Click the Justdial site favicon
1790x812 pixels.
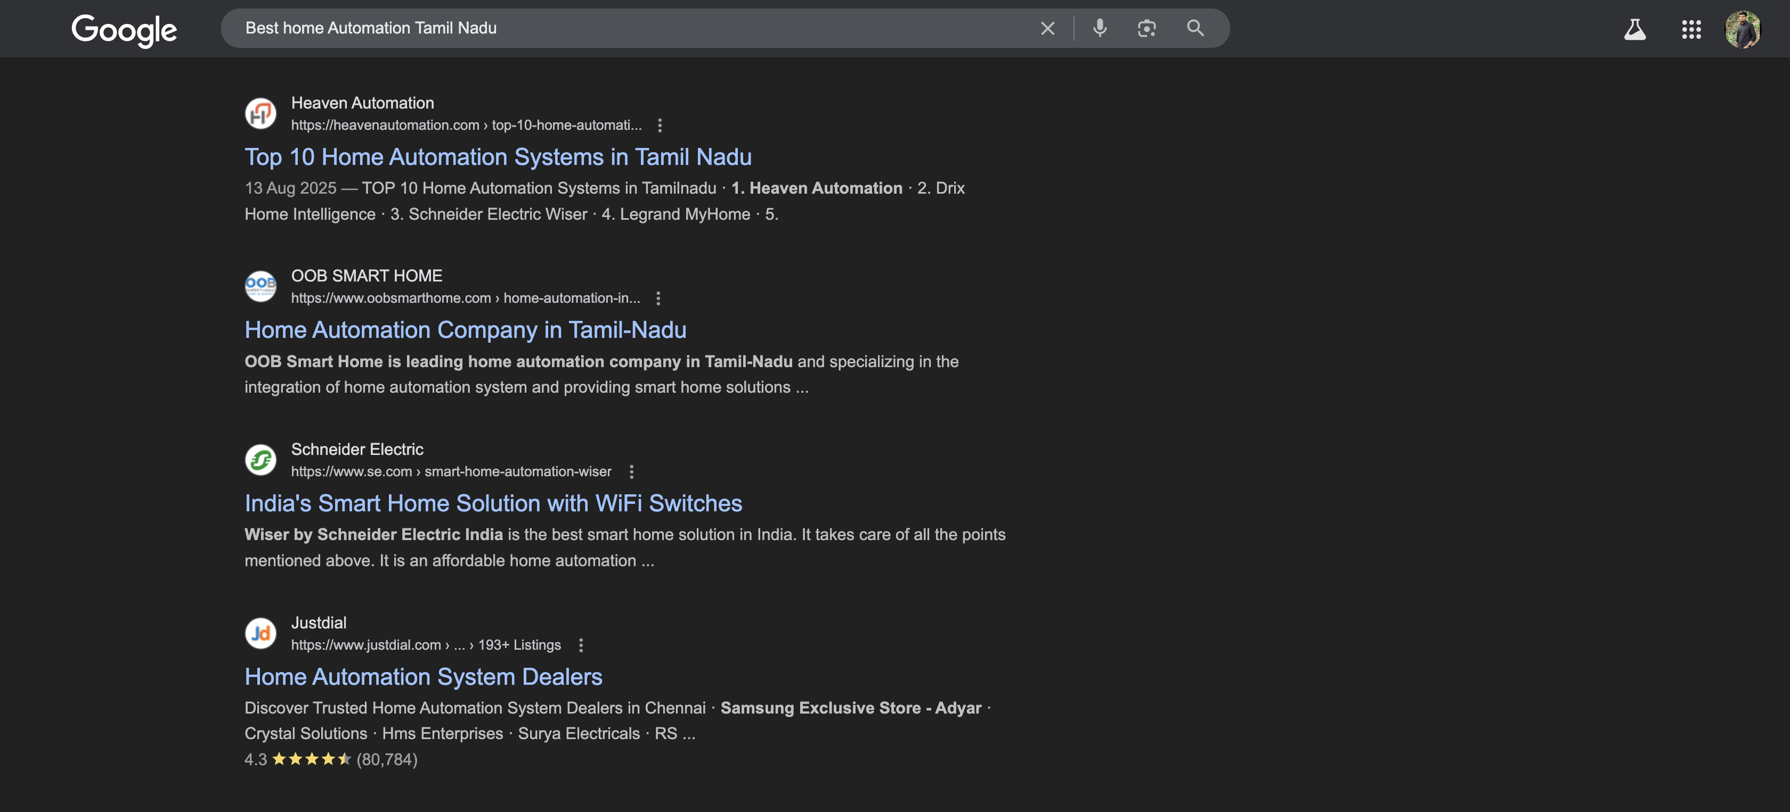tap(261, 633)
